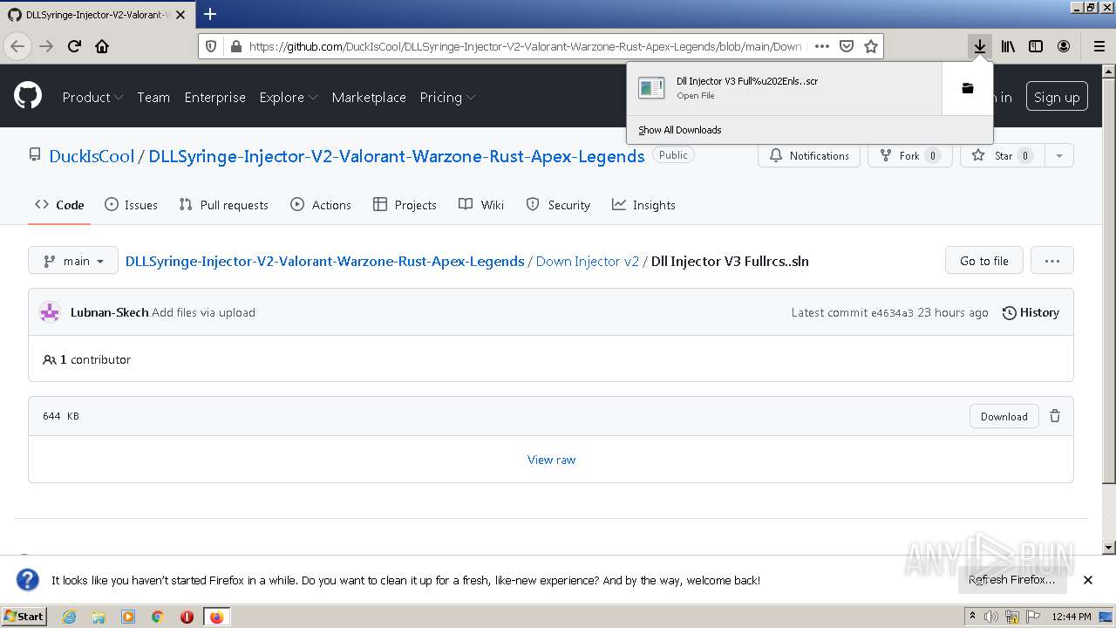Screen dimensions: 1116x628
Task: Open the Team nav link
Action: pyautogui.click(x=153, y=97)
